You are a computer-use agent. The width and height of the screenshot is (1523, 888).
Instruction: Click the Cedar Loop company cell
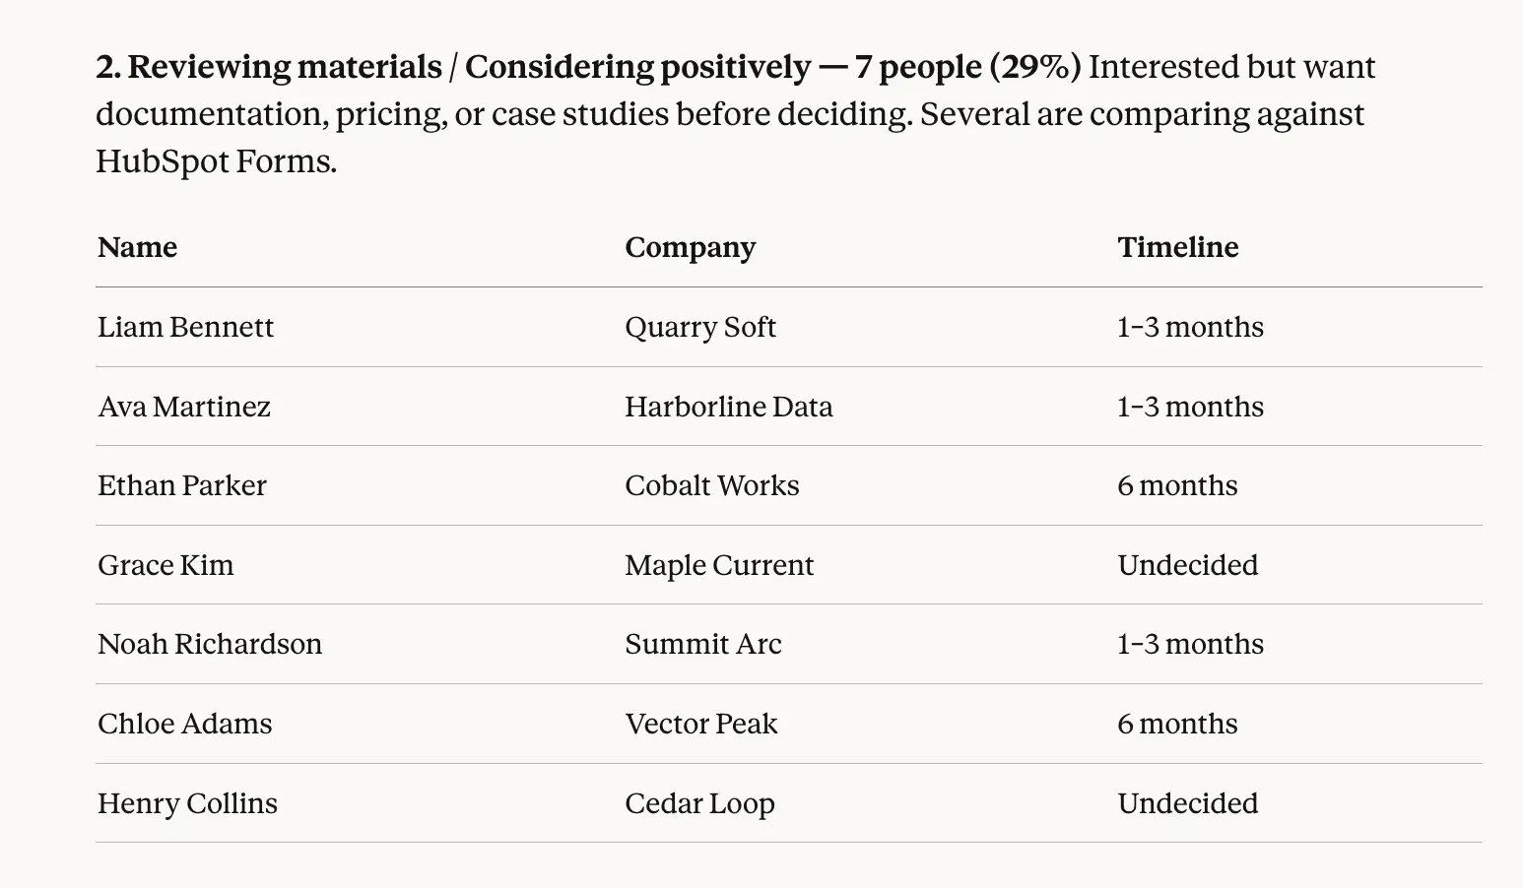pyautogui.click(x=699, y=803)
